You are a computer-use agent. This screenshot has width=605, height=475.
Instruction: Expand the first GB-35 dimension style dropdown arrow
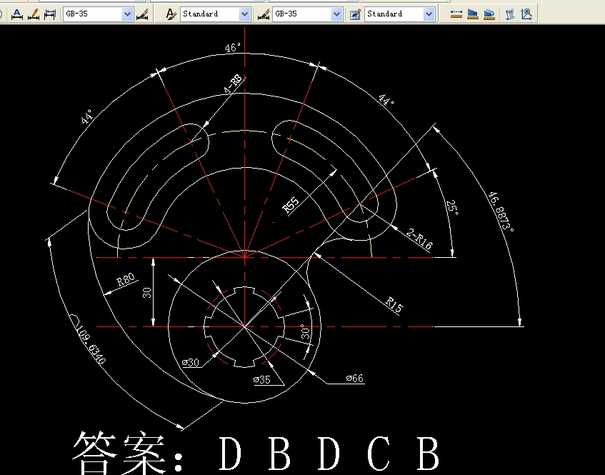click(127, 14)
